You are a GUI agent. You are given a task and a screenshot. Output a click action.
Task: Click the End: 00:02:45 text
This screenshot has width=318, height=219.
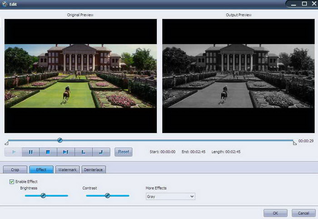[194, 152]
